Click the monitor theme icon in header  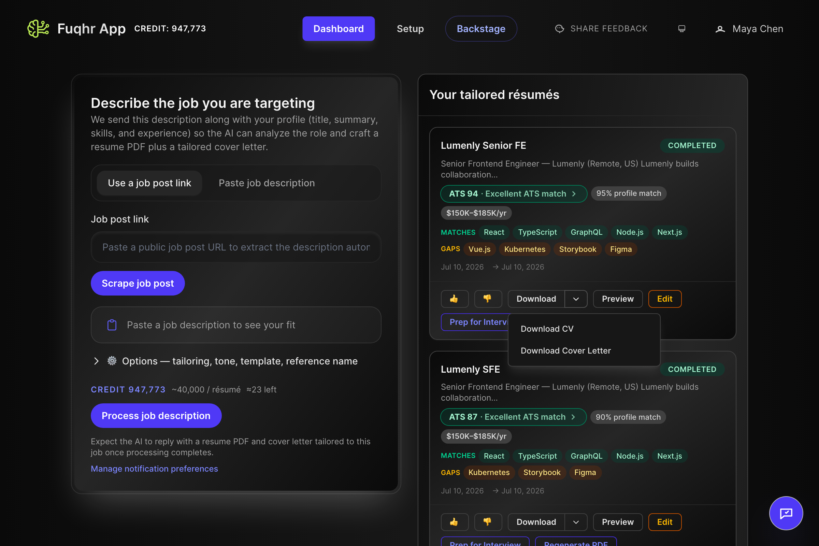[681, 29]
